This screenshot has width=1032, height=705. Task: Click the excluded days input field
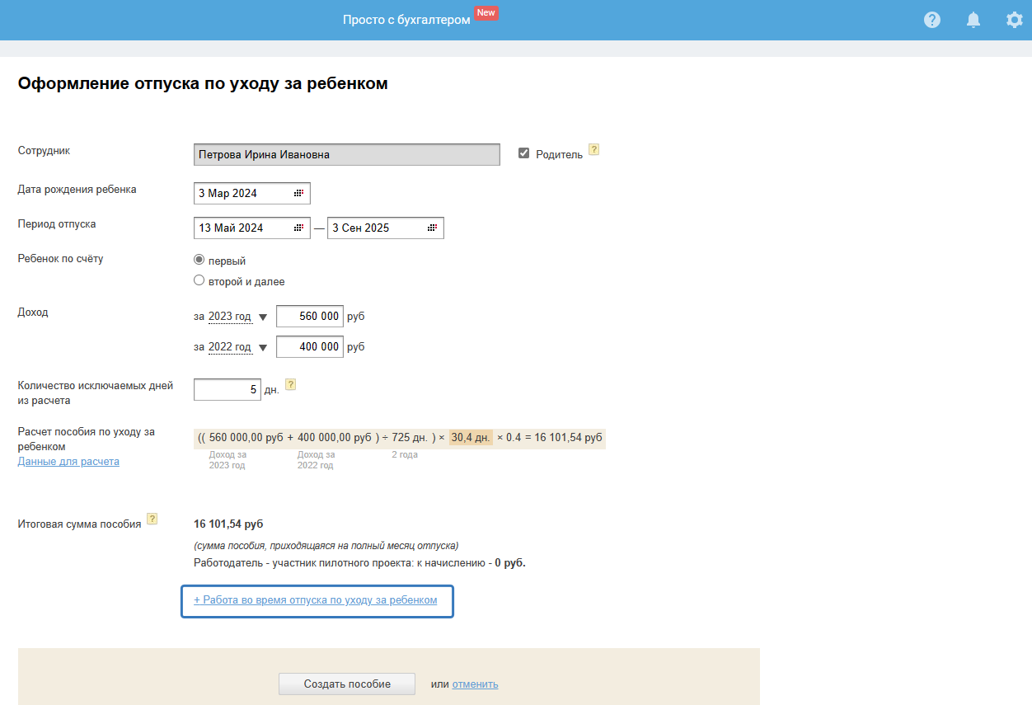pos(227,390)
